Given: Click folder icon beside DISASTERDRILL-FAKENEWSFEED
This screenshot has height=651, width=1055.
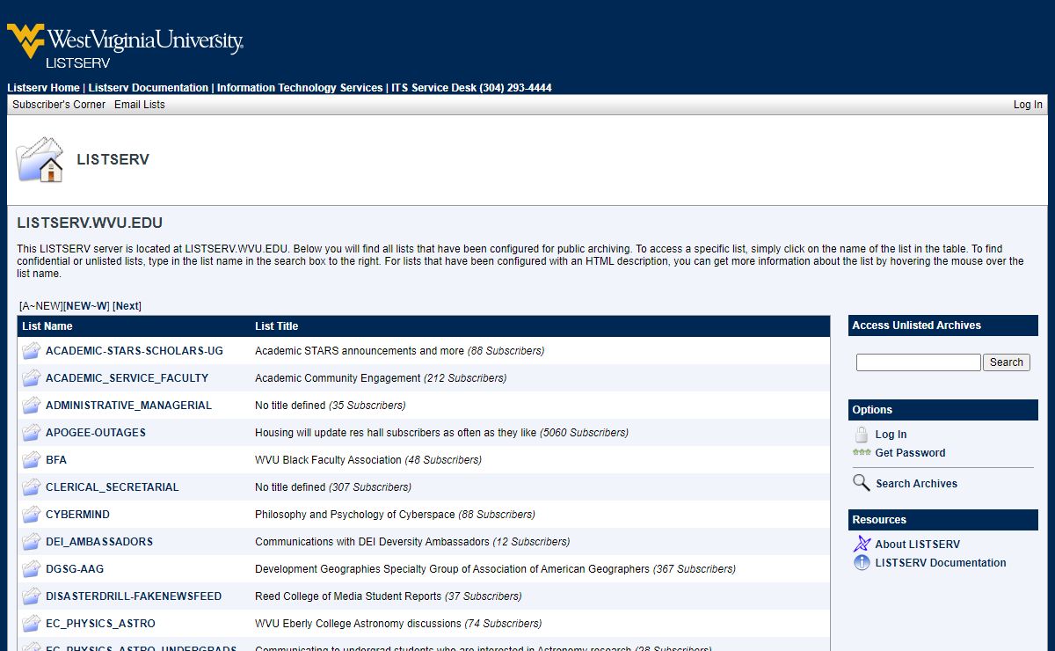Looking at the screenshot, I should (x=32, y=596).
